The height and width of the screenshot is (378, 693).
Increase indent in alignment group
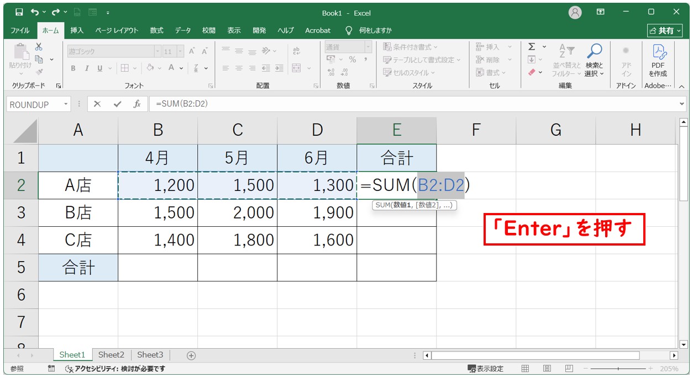point(279,68)
